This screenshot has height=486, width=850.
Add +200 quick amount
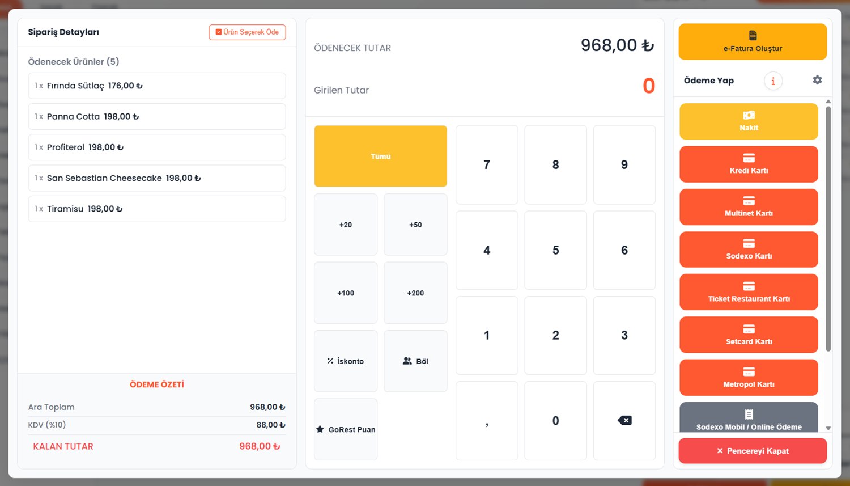[415, 293]
